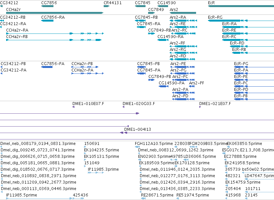
Task: Click the EK104235.5prime marker
Action: [x=85, y=153]
